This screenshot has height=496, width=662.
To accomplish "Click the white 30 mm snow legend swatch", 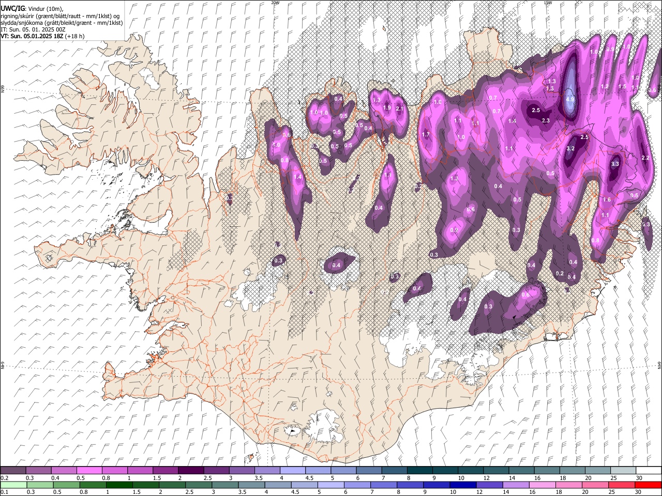I will 648,471.
